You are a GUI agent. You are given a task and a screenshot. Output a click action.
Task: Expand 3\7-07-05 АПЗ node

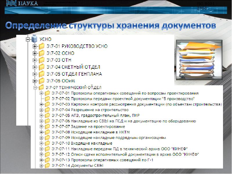pos(41,115)
